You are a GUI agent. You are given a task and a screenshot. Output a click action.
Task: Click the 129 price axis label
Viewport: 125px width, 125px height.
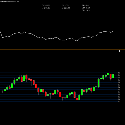pyautogui.click(x=119, y=99)
